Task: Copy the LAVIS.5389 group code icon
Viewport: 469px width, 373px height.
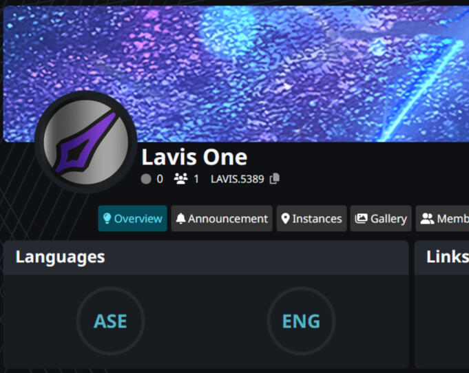Action: point(275,178)
